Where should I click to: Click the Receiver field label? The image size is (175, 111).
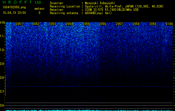coord(56,10)
